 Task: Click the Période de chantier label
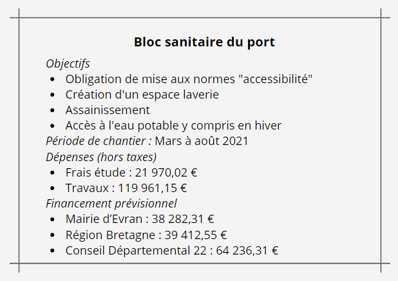99,141
